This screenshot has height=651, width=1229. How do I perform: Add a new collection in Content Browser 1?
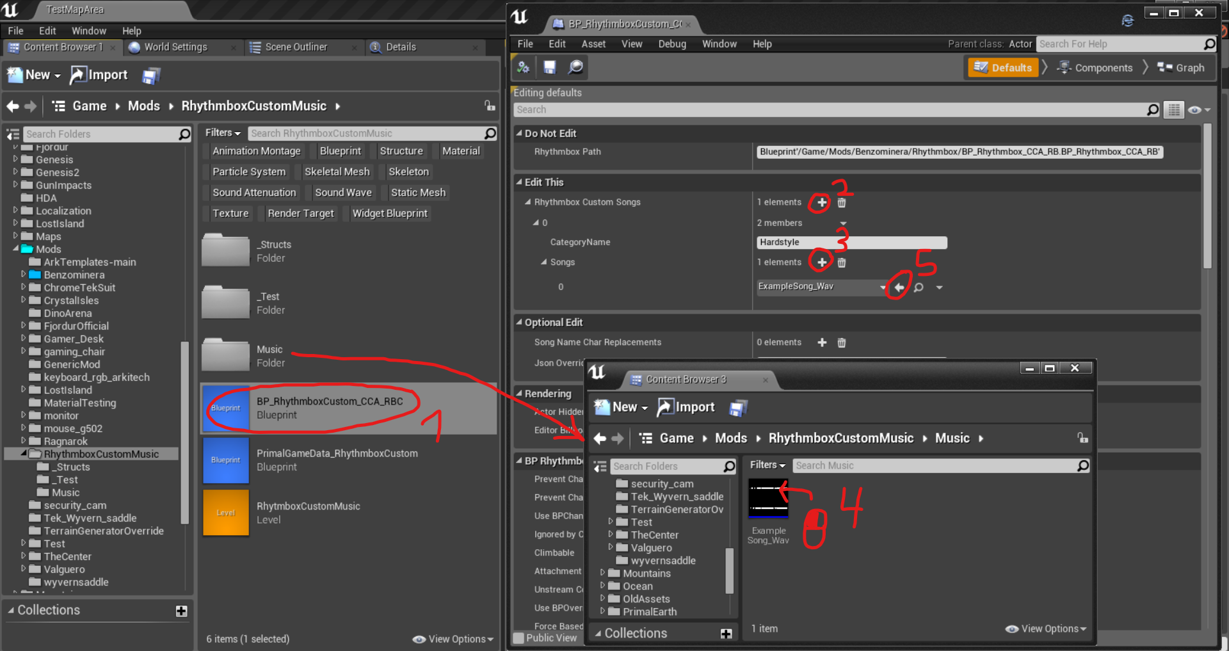point(182,611)
